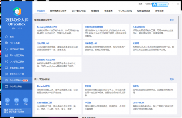The height and width of the screenshot is (118, 182).
Task: Switch to 常用免费办公软件 tab
Action: click(58, 11)
